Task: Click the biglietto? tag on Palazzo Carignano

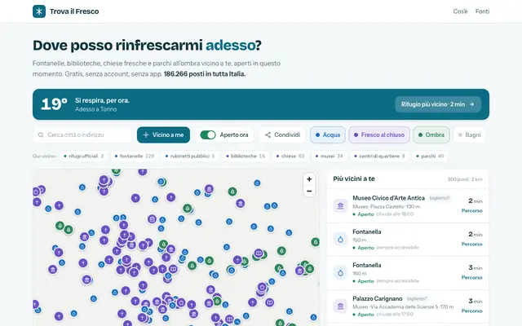Action: (417, 299)
